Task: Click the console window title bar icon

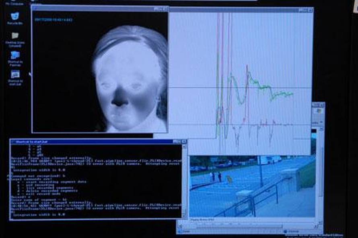Action: [x=13, y=142]
